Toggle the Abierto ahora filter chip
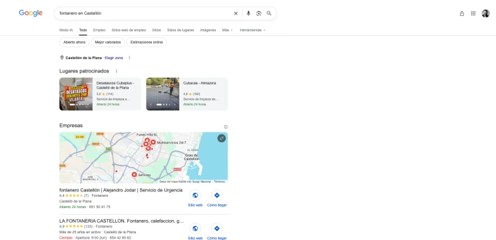 pyautogui.click(x=75, y=42)
